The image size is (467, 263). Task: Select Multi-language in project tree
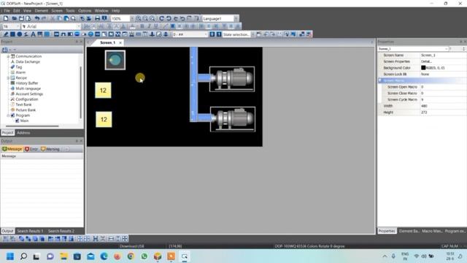(x=28, y=88)
